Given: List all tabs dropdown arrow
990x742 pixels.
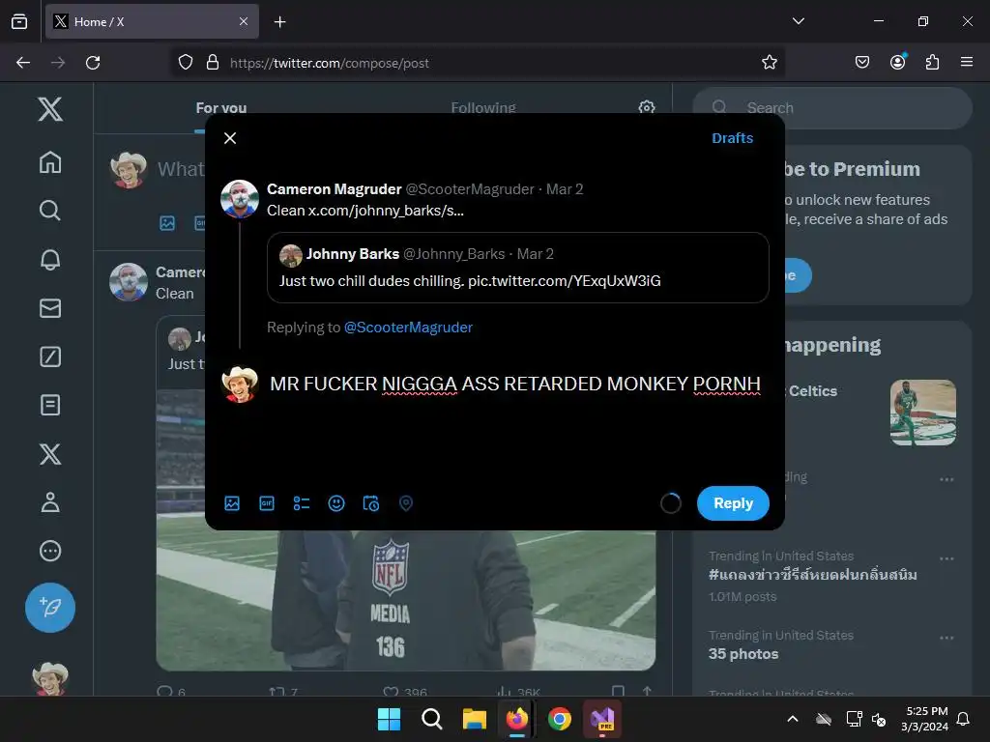Looking at the screenshot, I should click(x=798, y=21).
